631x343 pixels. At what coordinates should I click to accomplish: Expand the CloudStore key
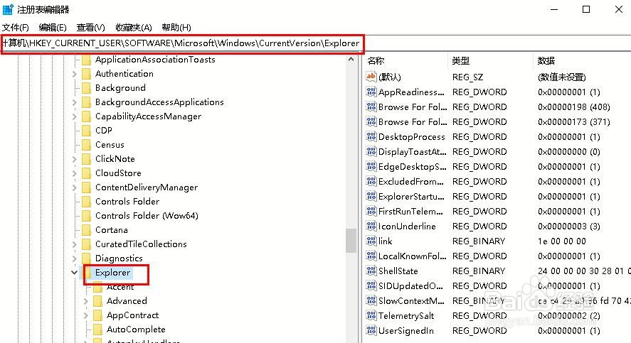[x=75, y=173]
